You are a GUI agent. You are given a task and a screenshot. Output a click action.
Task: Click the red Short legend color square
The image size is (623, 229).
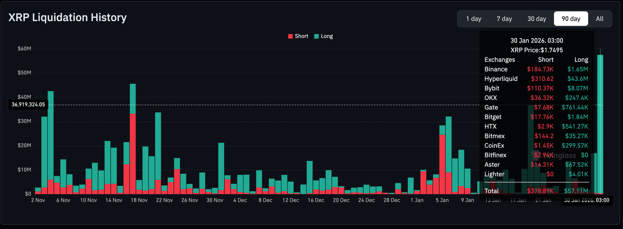(x=290, y=36)
